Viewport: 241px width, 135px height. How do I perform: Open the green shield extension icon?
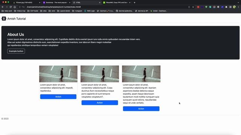point(206,7)
